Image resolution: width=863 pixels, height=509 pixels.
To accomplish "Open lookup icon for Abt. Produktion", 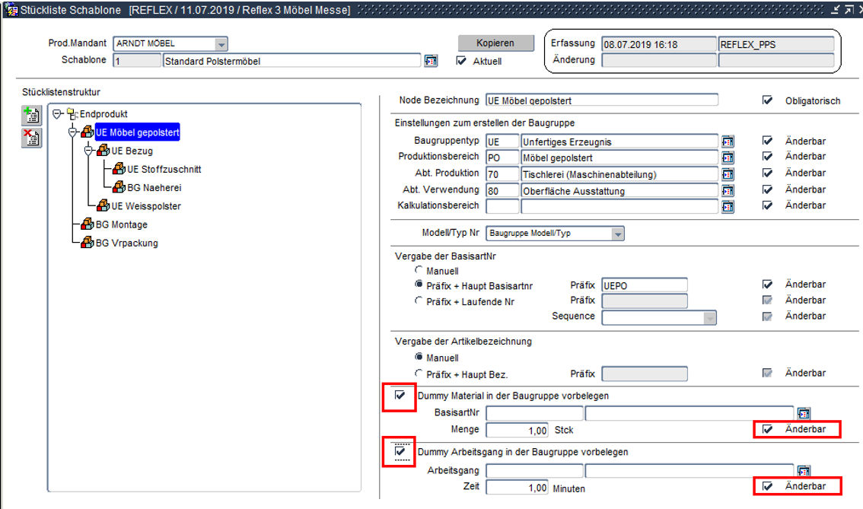I will (x=728, y=174).
